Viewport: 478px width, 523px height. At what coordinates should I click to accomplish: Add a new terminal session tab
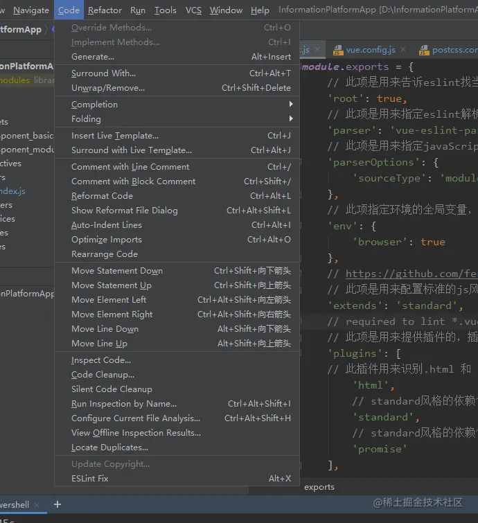(x=57, y=504)
